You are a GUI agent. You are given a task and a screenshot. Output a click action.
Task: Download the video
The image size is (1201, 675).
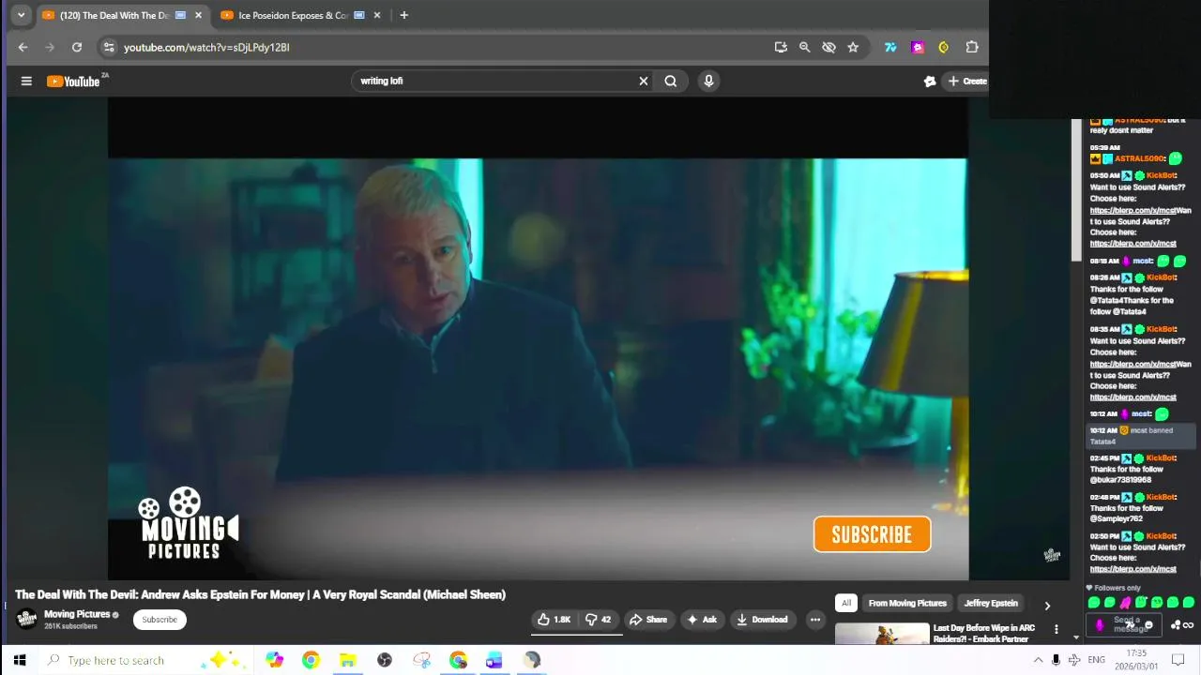point(762,620)
